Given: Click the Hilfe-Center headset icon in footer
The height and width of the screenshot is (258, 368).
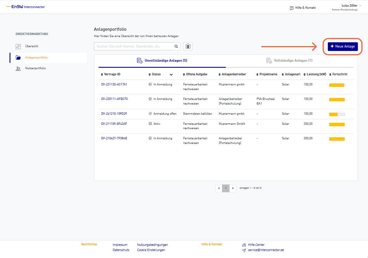Looking at the screenshot, I should pyautogui.click(x=244, y=245).
